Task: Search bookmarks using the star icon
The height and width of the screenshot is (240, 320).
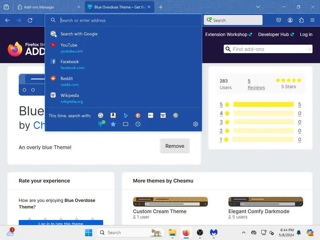Action: pos(113,124)
